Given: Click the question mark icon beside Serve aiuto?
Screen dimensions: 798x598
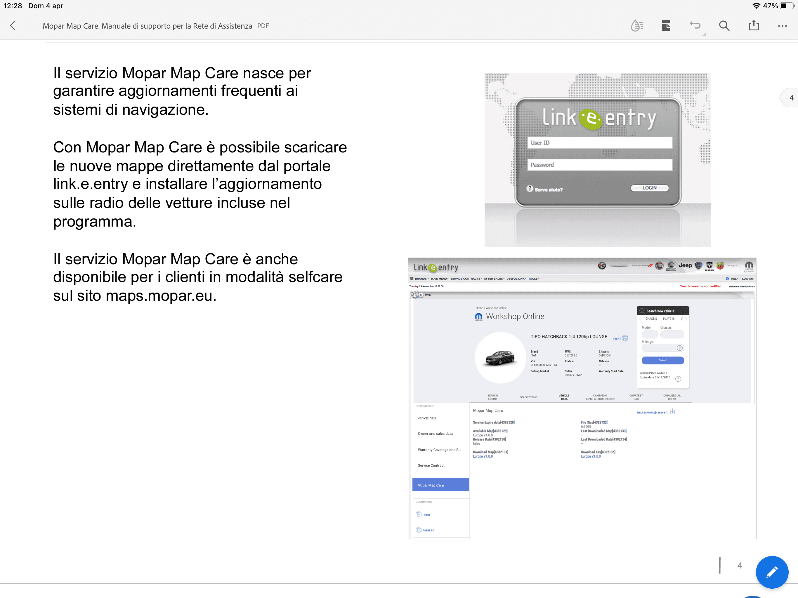Looking at the screenshot, I should pyautogui.click(x=530, y=189).
